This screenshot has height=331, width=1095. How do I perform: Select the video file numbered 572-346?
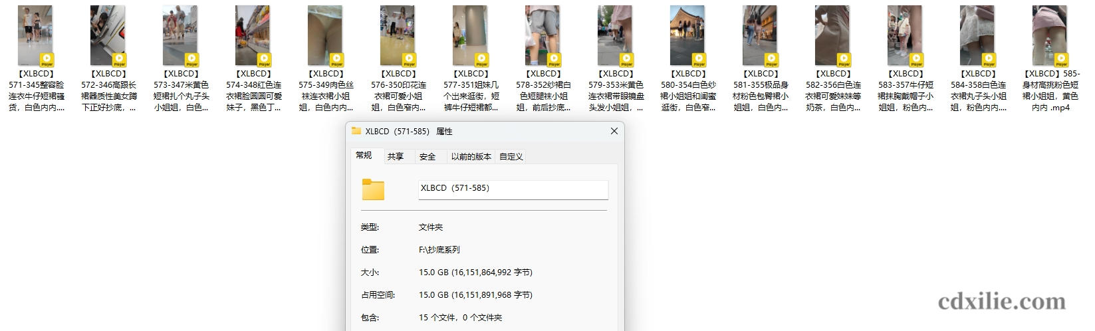pos(108,36)
